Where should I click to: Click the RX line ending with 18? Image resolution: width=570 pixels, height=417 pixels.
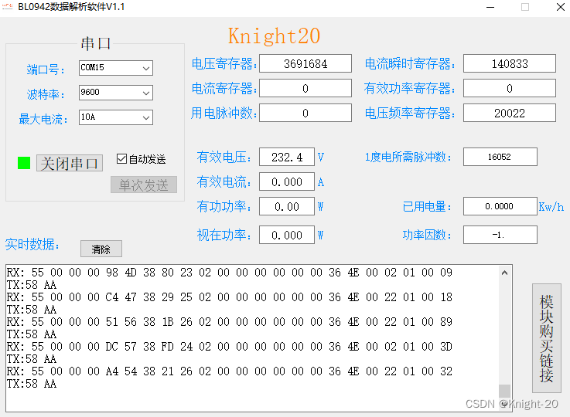pos(230,297)
